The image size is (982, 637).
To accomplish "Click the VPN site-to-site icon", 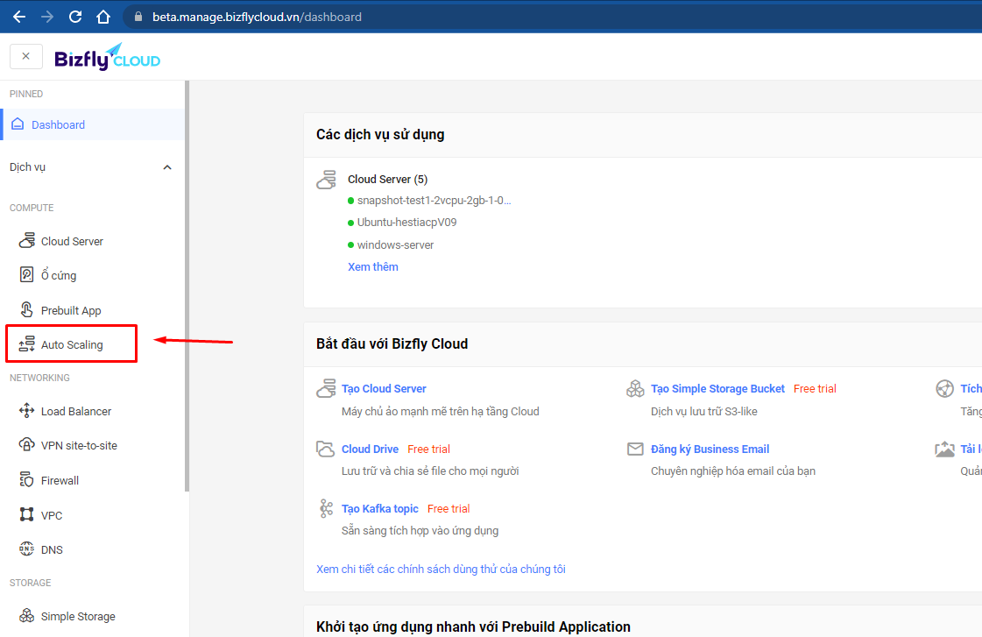I will click(26, 445).
